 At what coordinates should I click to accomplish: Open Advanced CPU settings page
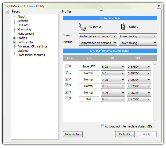coord(32,46)
